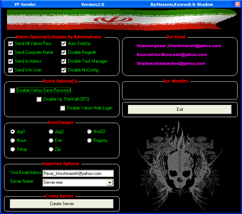Pick the Noun icon radio button
The width and height of the screenshot is (242, 214).
(x=13, y=140)
